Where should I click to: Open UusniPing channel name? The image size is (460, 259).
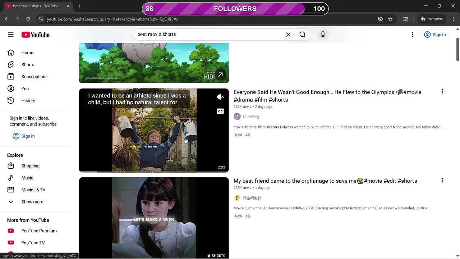click(251, 117)
